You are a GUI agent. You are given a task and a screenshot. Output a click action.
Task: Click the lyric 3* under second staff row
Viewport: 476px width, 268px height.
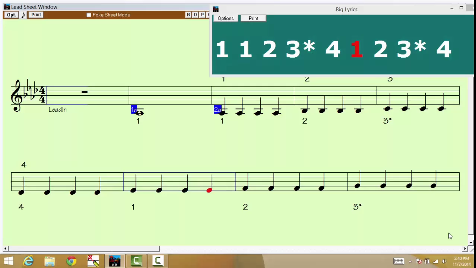357,207
